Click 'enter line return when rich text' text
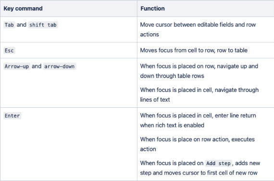This screenshot has width=274, height=181. [198, 120]
